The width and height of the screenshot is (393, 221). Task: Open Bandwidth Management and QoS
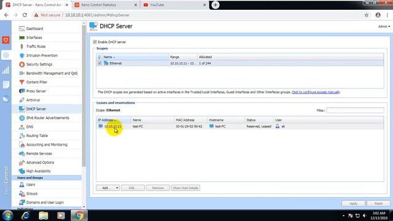point(52,73)
